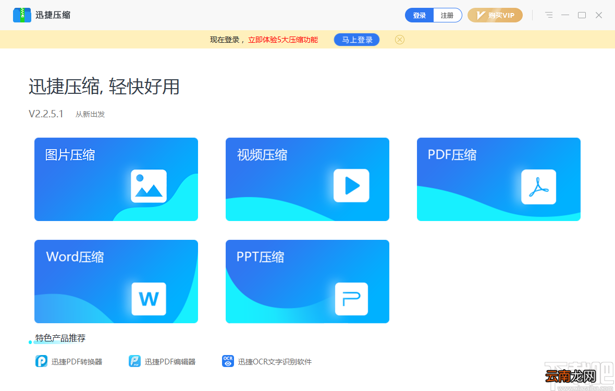Click the 登录 button
The width and height of the screenshot is (615, 391).
click(419, 15)
